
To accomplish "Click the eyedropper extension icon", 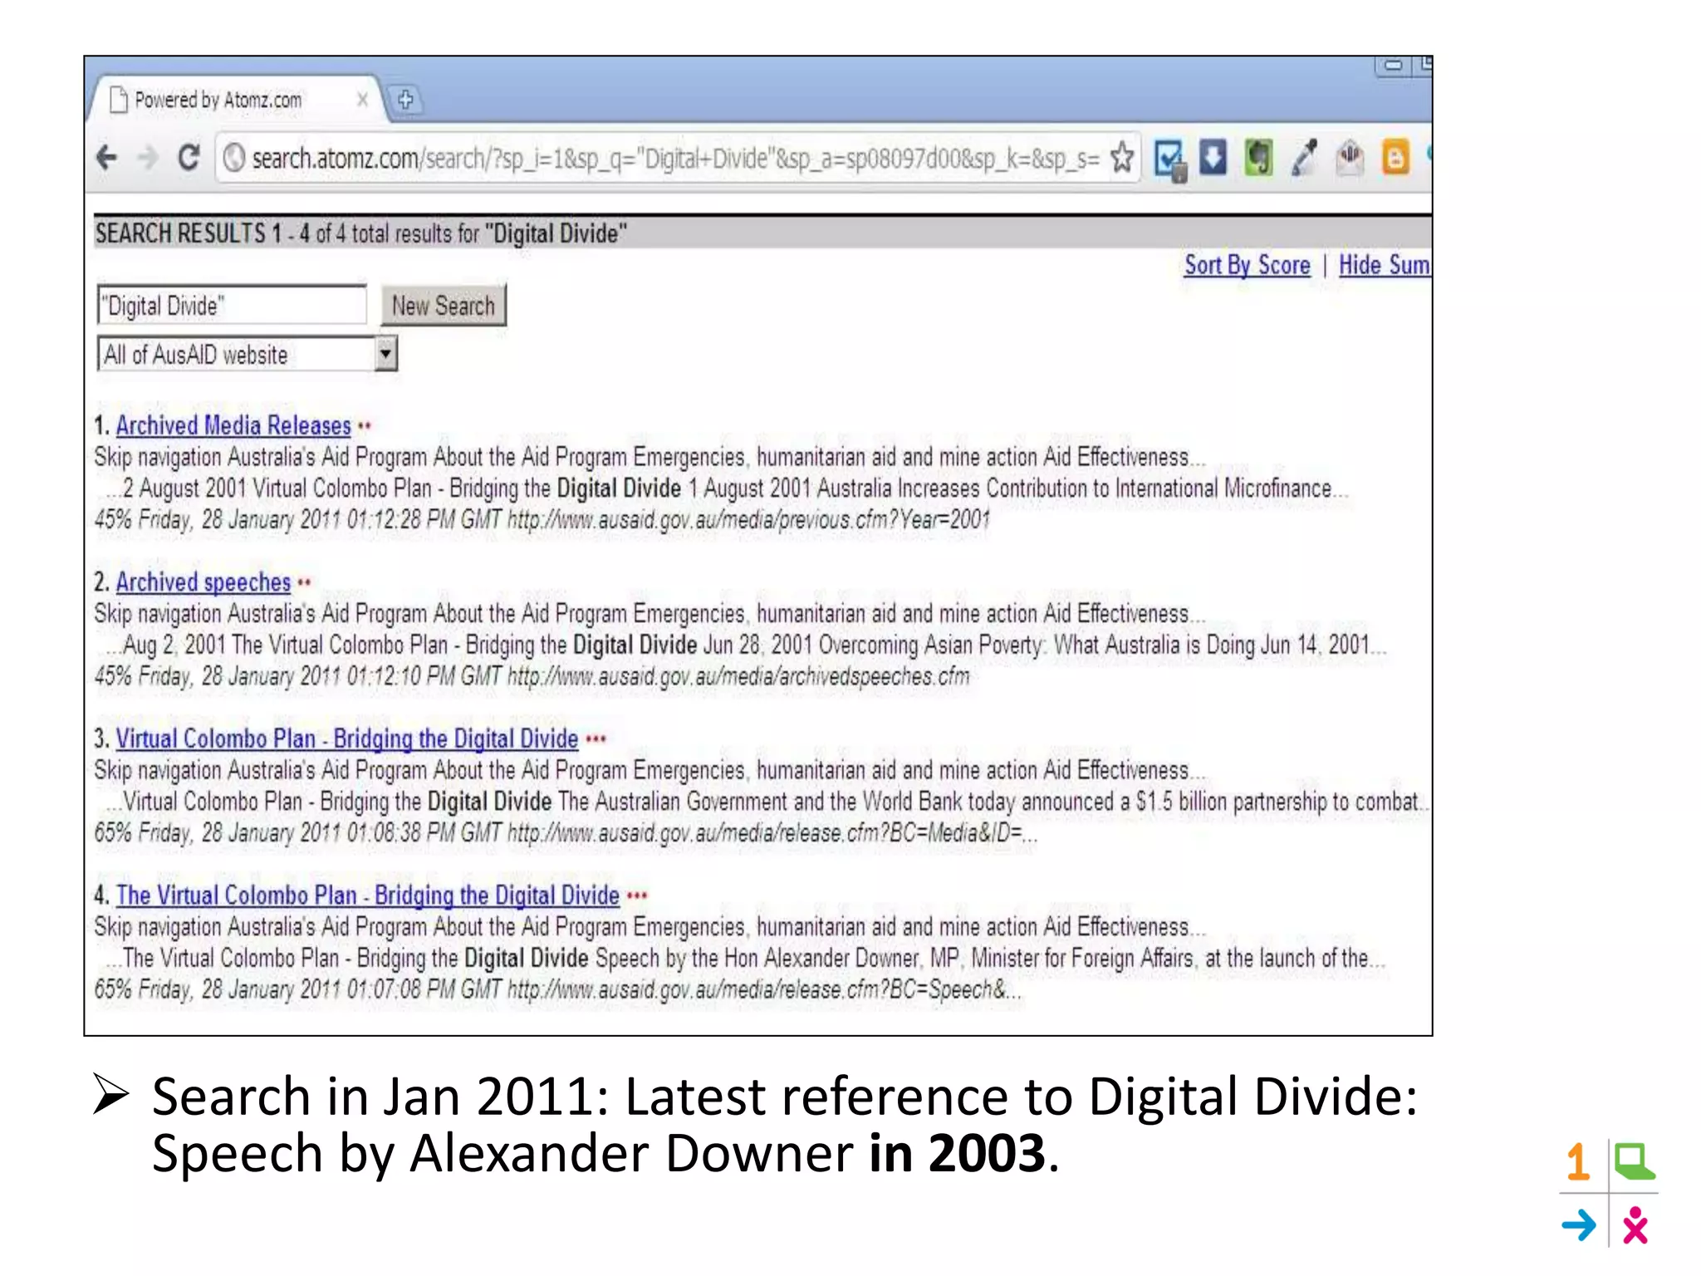I will point(1304,157).
